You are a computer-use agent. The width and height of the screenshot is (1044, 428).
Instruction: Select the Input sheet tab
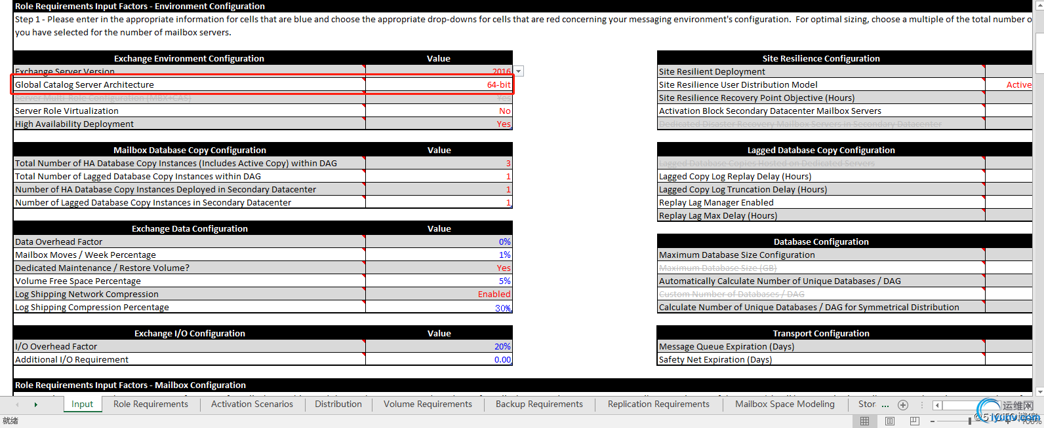(83, 404)
